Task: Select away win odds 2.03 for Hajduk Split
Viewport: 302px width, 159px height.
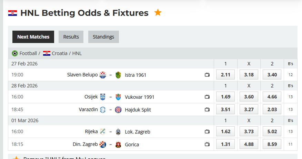Action: [272, 110]
